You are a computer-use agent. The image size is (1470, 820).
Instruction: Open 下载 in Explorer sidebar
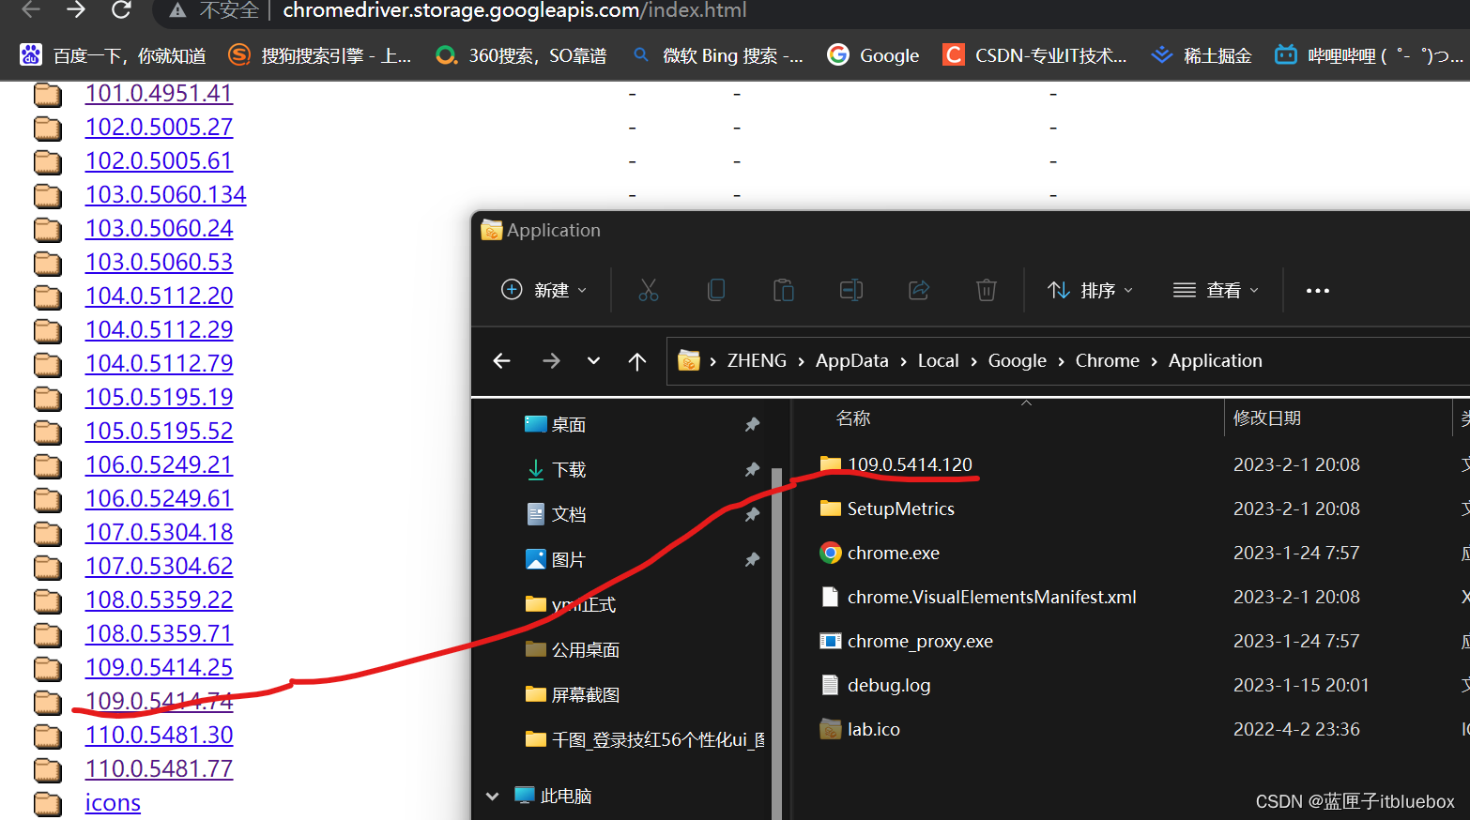pyautogui.click(x=557, y=470)
